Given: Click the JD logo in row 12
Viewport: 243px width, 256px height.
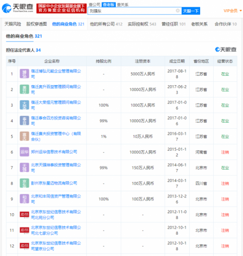Looking at the screenshot, I should pos(24,246).
